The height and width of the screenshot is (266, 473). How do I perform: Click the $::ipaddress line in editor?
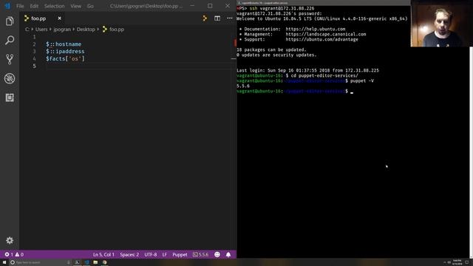[65, 51]
